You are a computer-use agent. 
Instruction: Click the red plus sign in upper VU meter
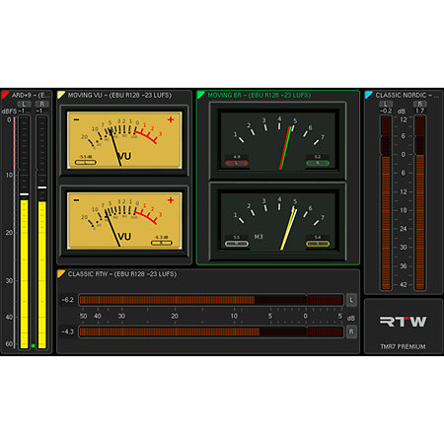point(171,119)
